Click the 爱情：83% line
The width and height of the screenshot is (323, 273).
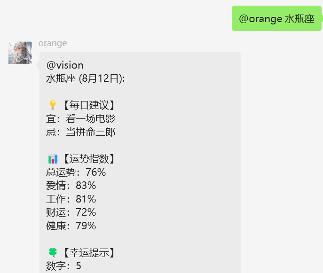pyautogui.click(x=71, y=186)
